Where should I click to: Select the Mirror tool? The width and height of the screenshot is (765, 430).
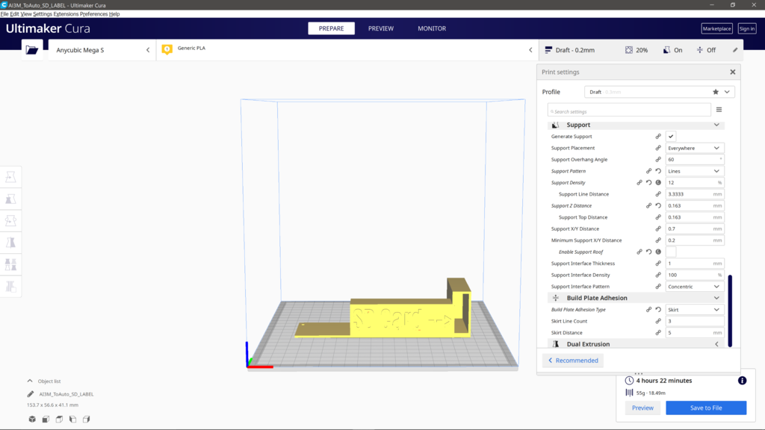click(x=10, y=242)
